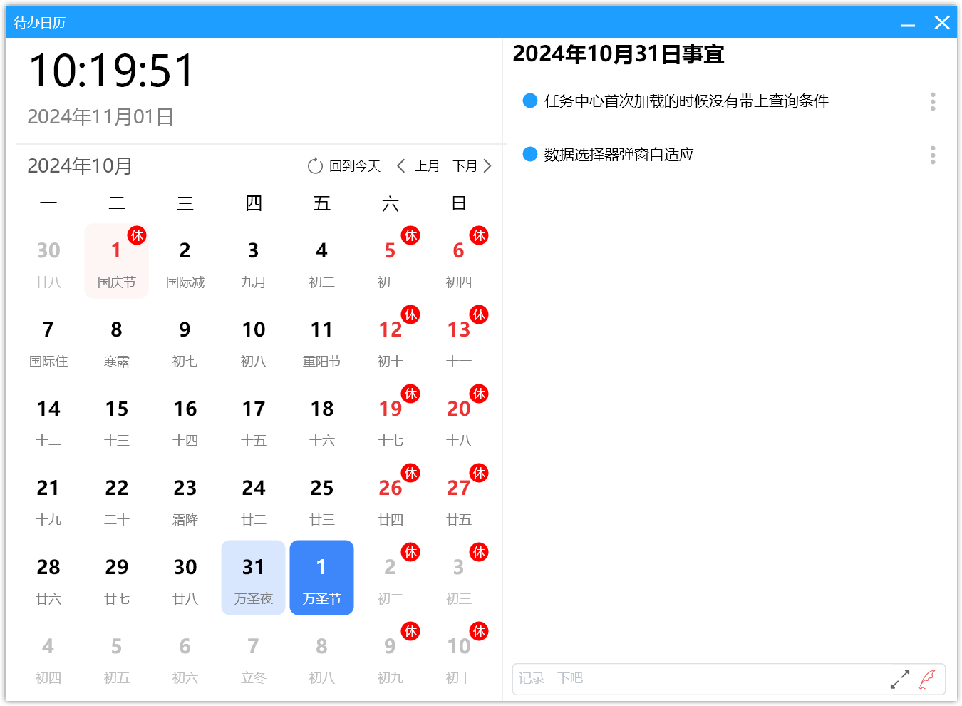The height and width of the screenshot is (706, 962).
Task: Click 回到今天 to return to today
Action: point(355,166)
